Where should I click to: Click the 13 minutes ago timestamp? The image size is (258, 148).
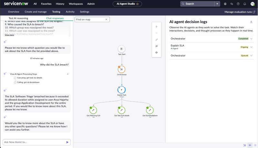tap(37, 58)
